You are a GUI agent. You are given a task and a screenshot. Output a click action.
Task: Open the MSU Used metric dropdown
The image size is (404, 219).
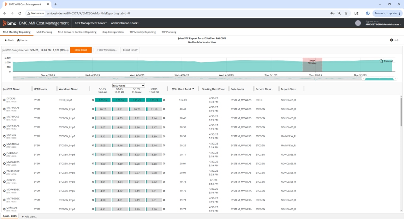(x=128, y=86)
